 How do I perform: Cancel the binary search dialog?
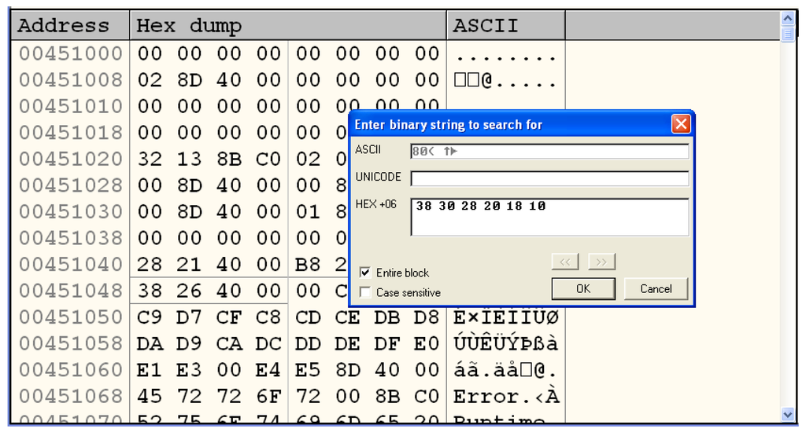[656, 289]
